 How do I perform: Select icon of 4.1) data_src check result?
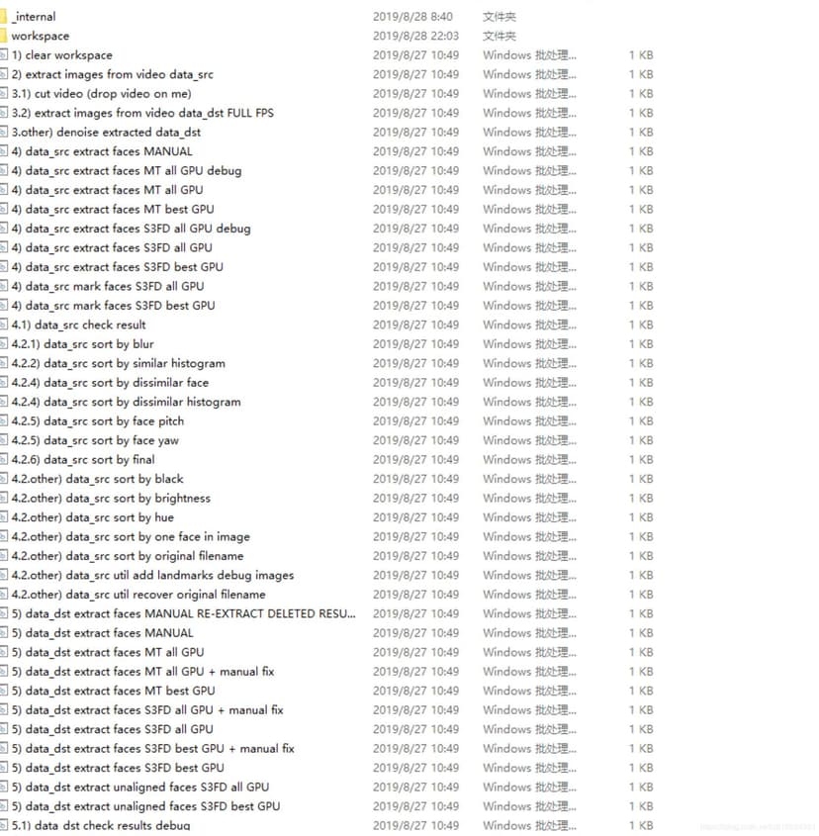pyautogui.click(x=4, y=325)
